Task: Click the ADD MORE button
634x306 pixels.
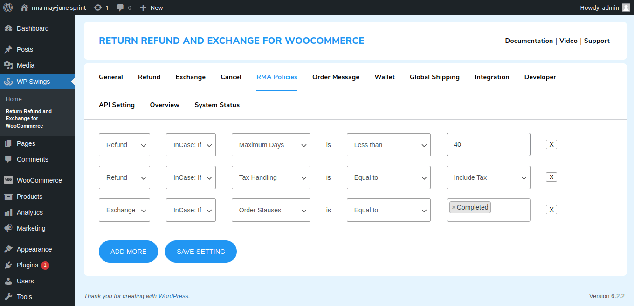Action: click(128, 252)
